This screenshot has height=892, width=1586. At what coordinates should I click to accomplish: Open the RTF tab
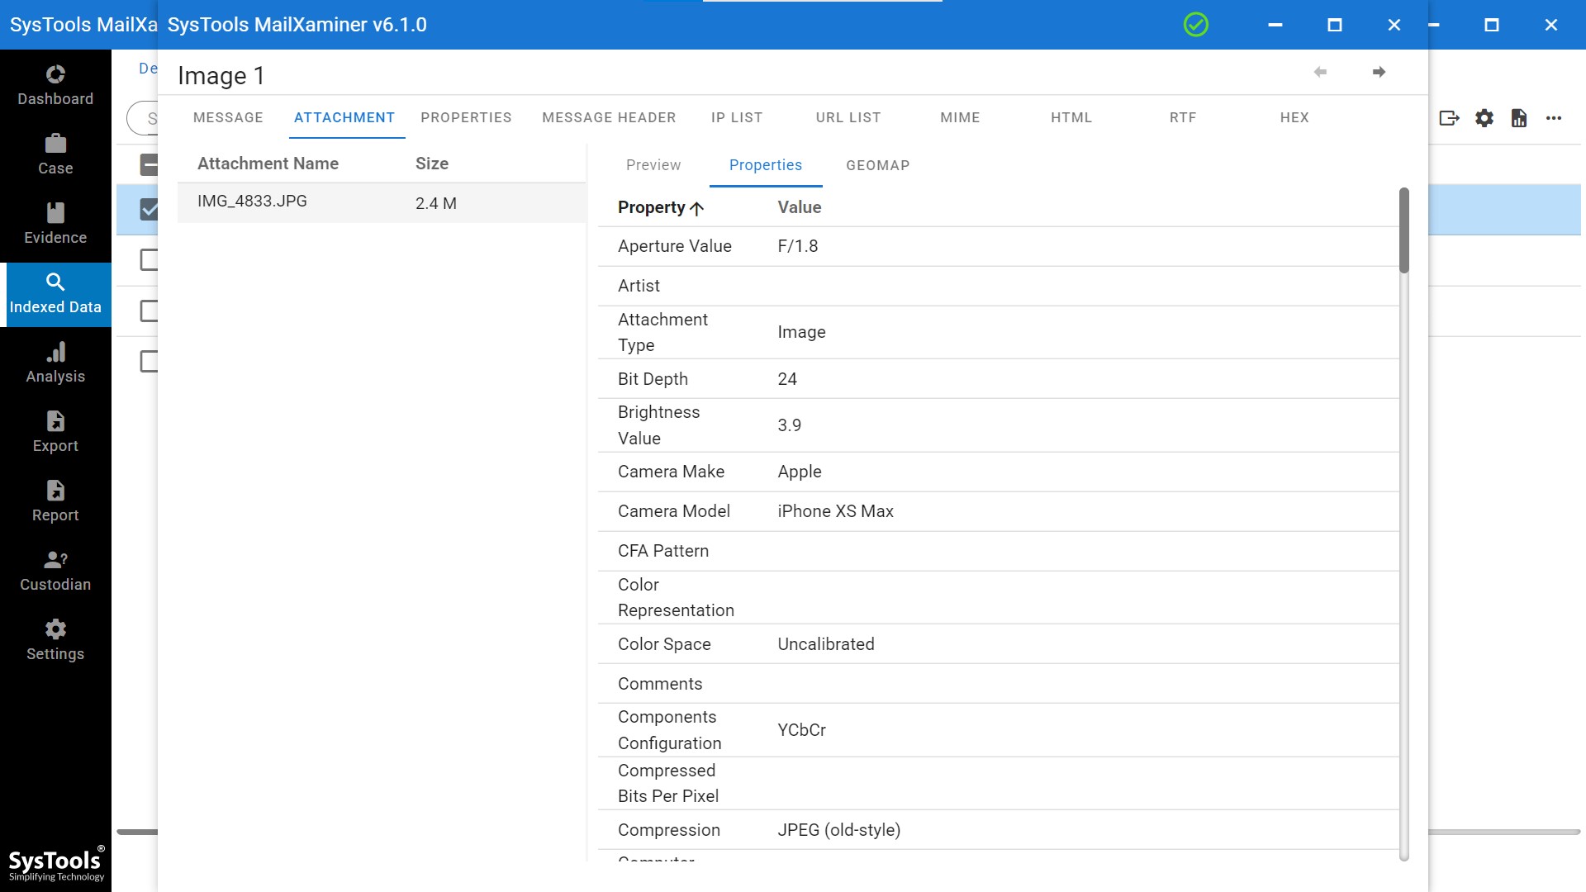coord(1183,117)
